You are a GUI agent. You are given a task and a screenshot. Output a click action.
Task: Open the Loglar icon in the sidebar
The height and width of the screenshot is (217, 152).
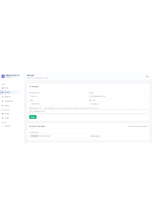pos(3,118)
